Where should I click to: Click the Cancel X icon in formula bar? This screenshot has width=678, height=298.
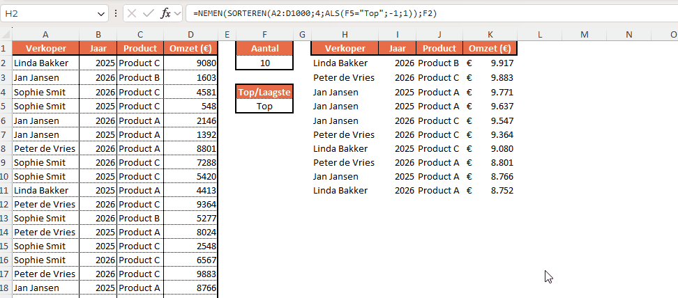click(133, 13)
